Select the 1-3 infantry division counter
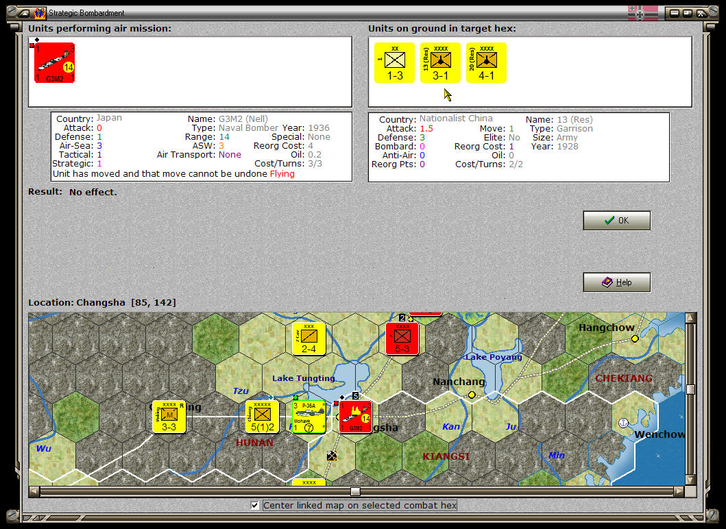This screenshot has height=529, width=726. point(394,63)
